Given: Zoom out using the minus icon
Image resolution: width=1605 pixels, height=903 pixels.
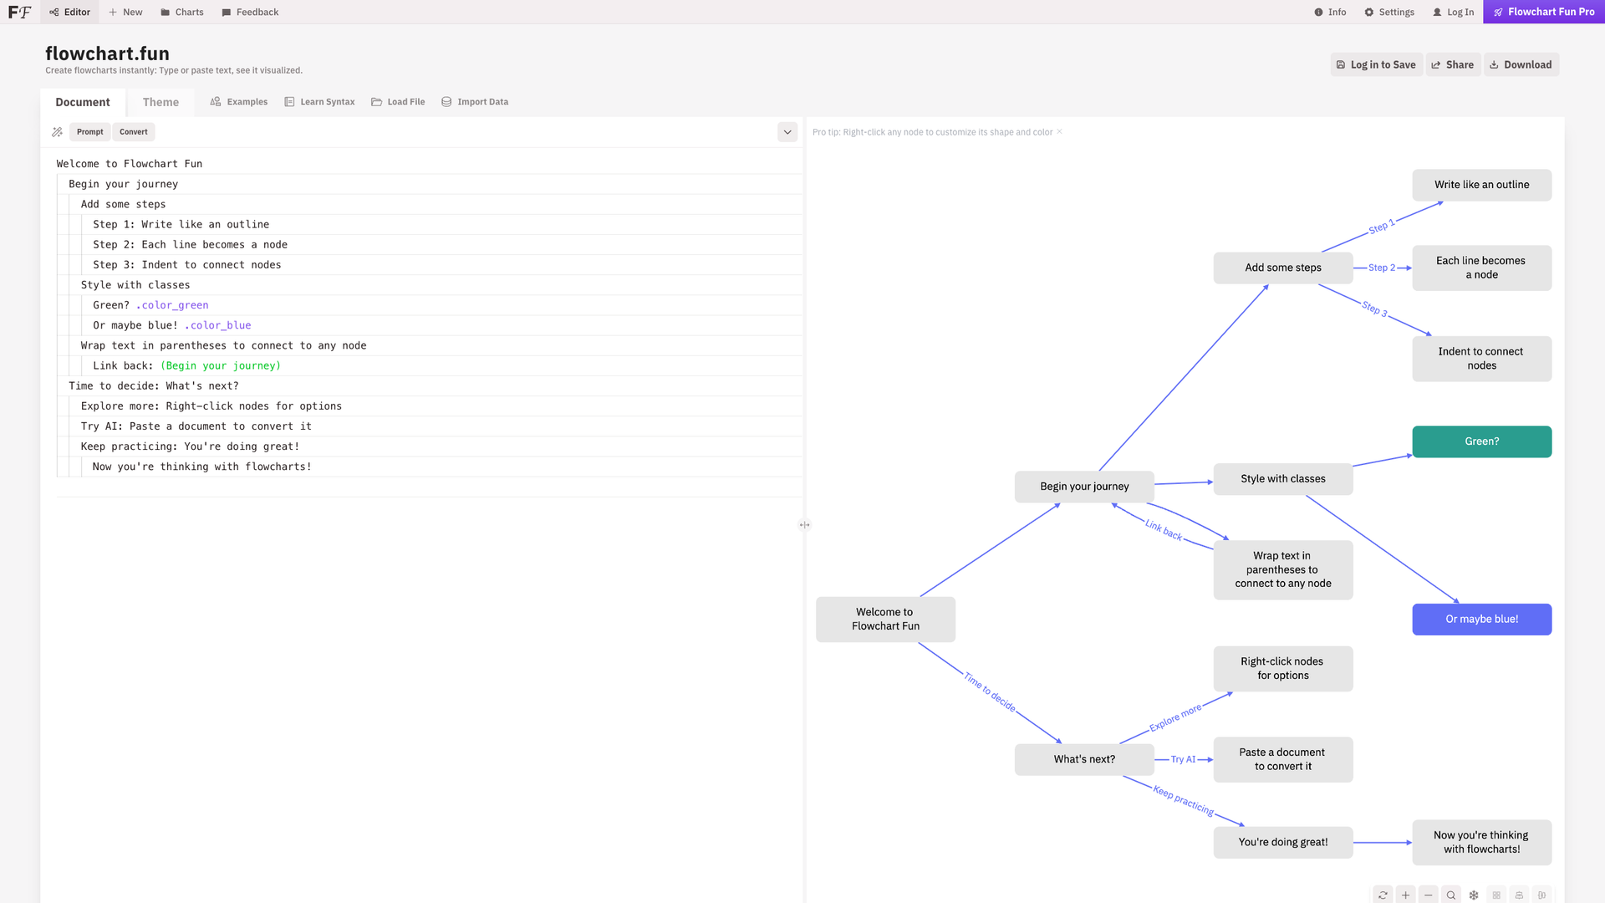Looking at the screenshot, I should pyautogui.click(x=1428, y=894).
